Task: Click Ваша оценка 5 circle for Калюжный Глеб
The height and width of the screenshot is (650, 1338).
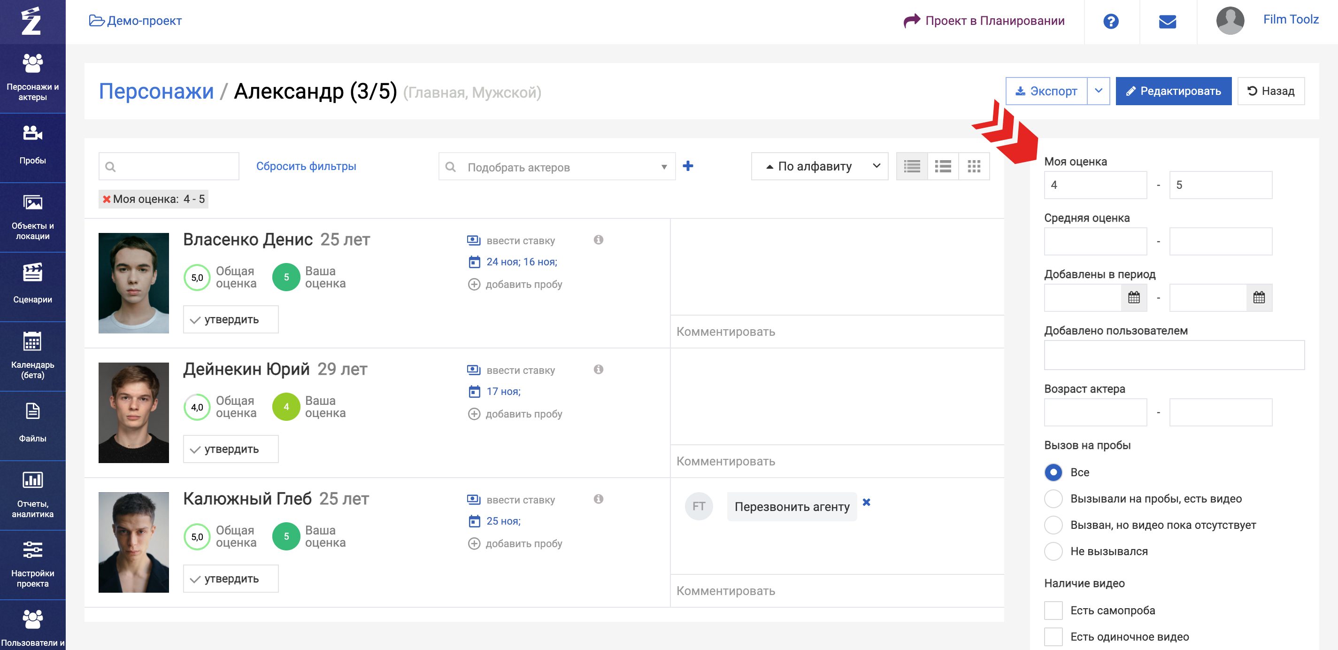Action: pos(286,536)
